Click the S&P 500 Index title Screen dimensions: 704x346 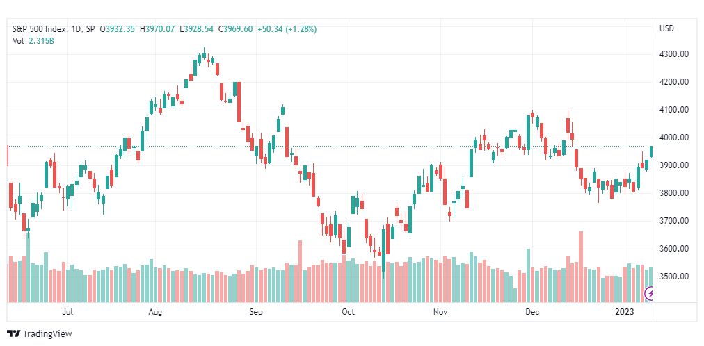pos(38,29)
